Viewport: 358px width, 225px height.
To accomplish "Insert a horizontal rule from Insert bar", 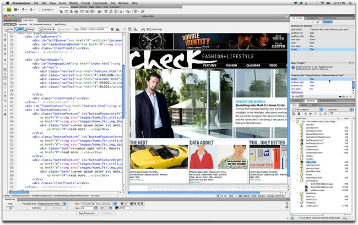I will coord(76,12).
